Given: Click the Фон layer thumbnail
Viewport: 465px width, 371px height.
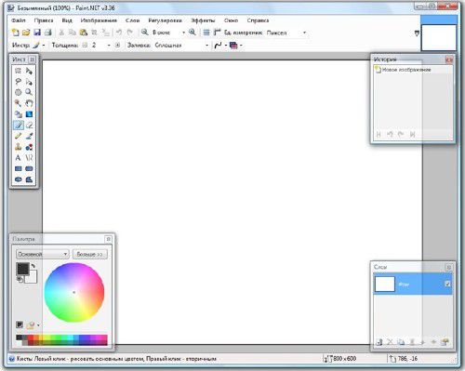Looking at the screenshot, I should coord(385,284).
